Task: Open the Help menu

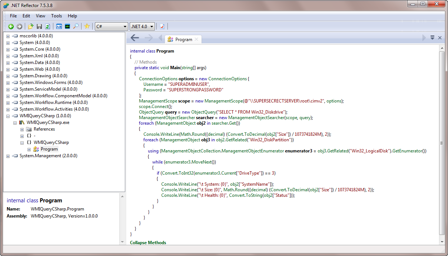Action: pyautogui.click(x=73, y=16)
